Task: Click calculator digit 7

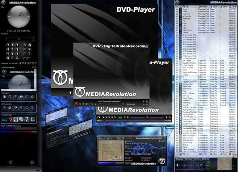Action: click(x=8, y=45)
